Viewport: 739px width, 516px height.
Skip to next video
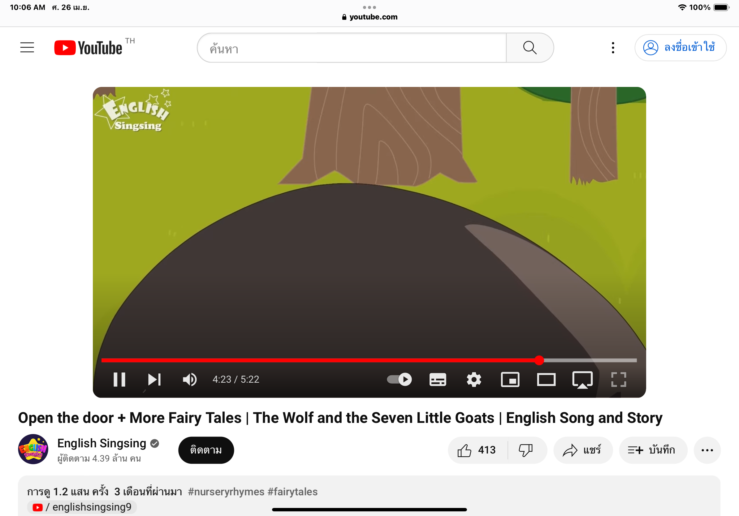(x=154, y=380)
